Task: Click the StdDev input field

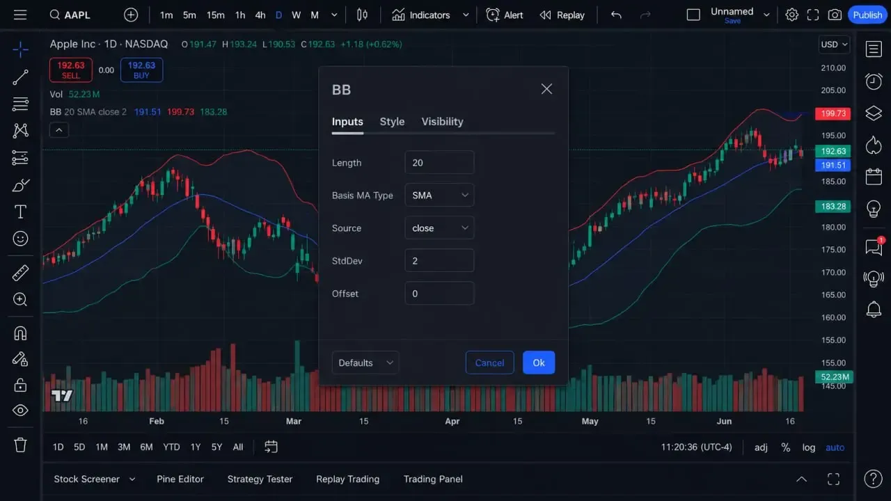Action: pyautogui.click(x=439, y=260)
